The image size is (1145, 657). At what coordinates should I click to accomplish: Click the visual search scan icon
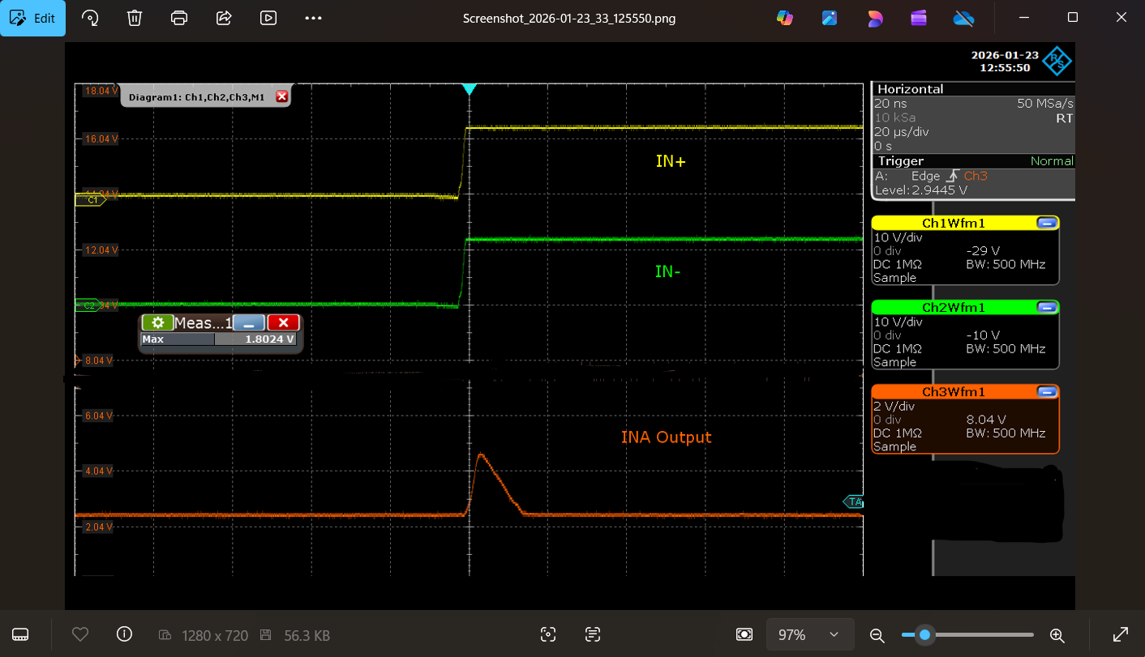coord(548,635)
